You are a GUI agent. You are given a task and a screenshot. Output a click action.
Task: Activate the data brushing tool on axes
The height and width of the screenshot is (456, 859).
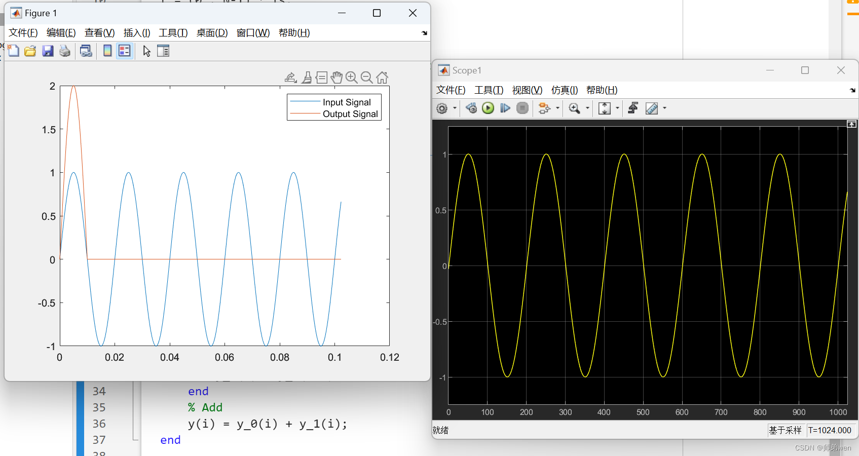click(307, 78)
